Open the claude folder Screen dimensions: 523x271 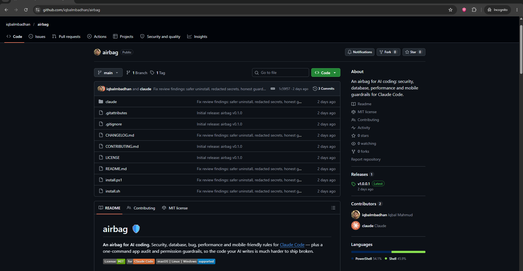[x=111, y=102]
